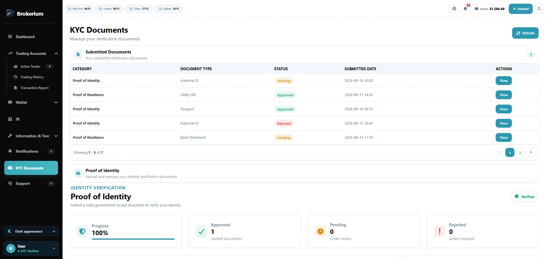This screenshot has height=259, width=546.
Task: Open Transaction Report menu item
Action: pyautogui.click(x=34, y=88)
